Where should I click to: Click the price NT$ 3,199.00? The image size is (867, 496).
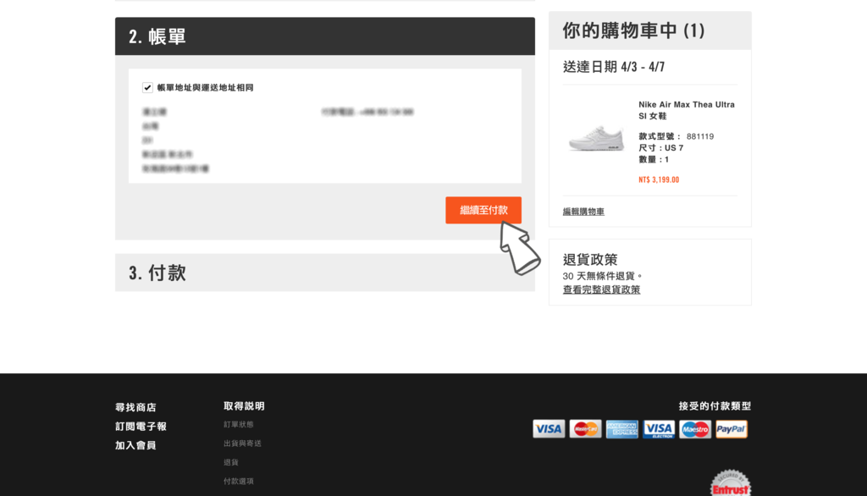[x=659, y=179]
